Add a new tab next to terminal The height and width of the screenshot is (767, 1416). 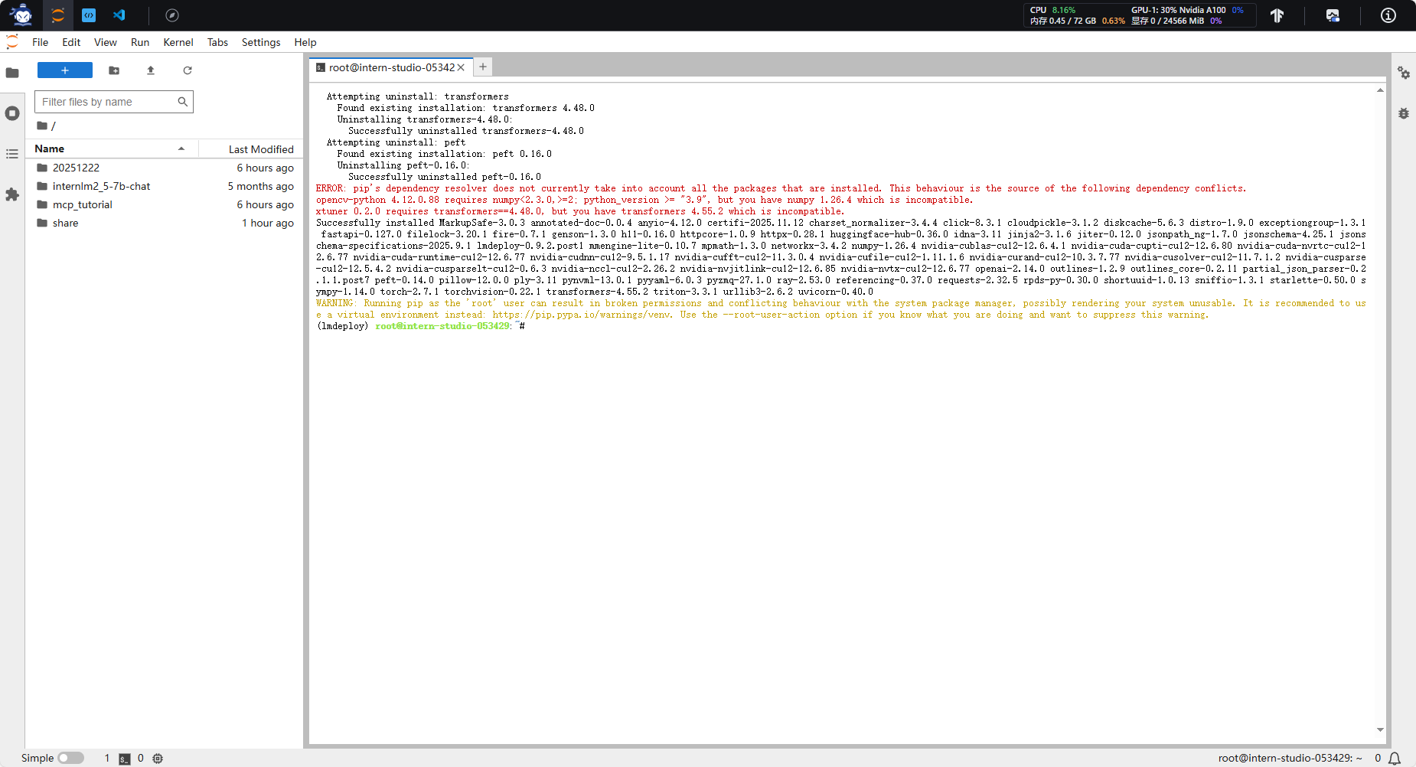coord(483,67)
